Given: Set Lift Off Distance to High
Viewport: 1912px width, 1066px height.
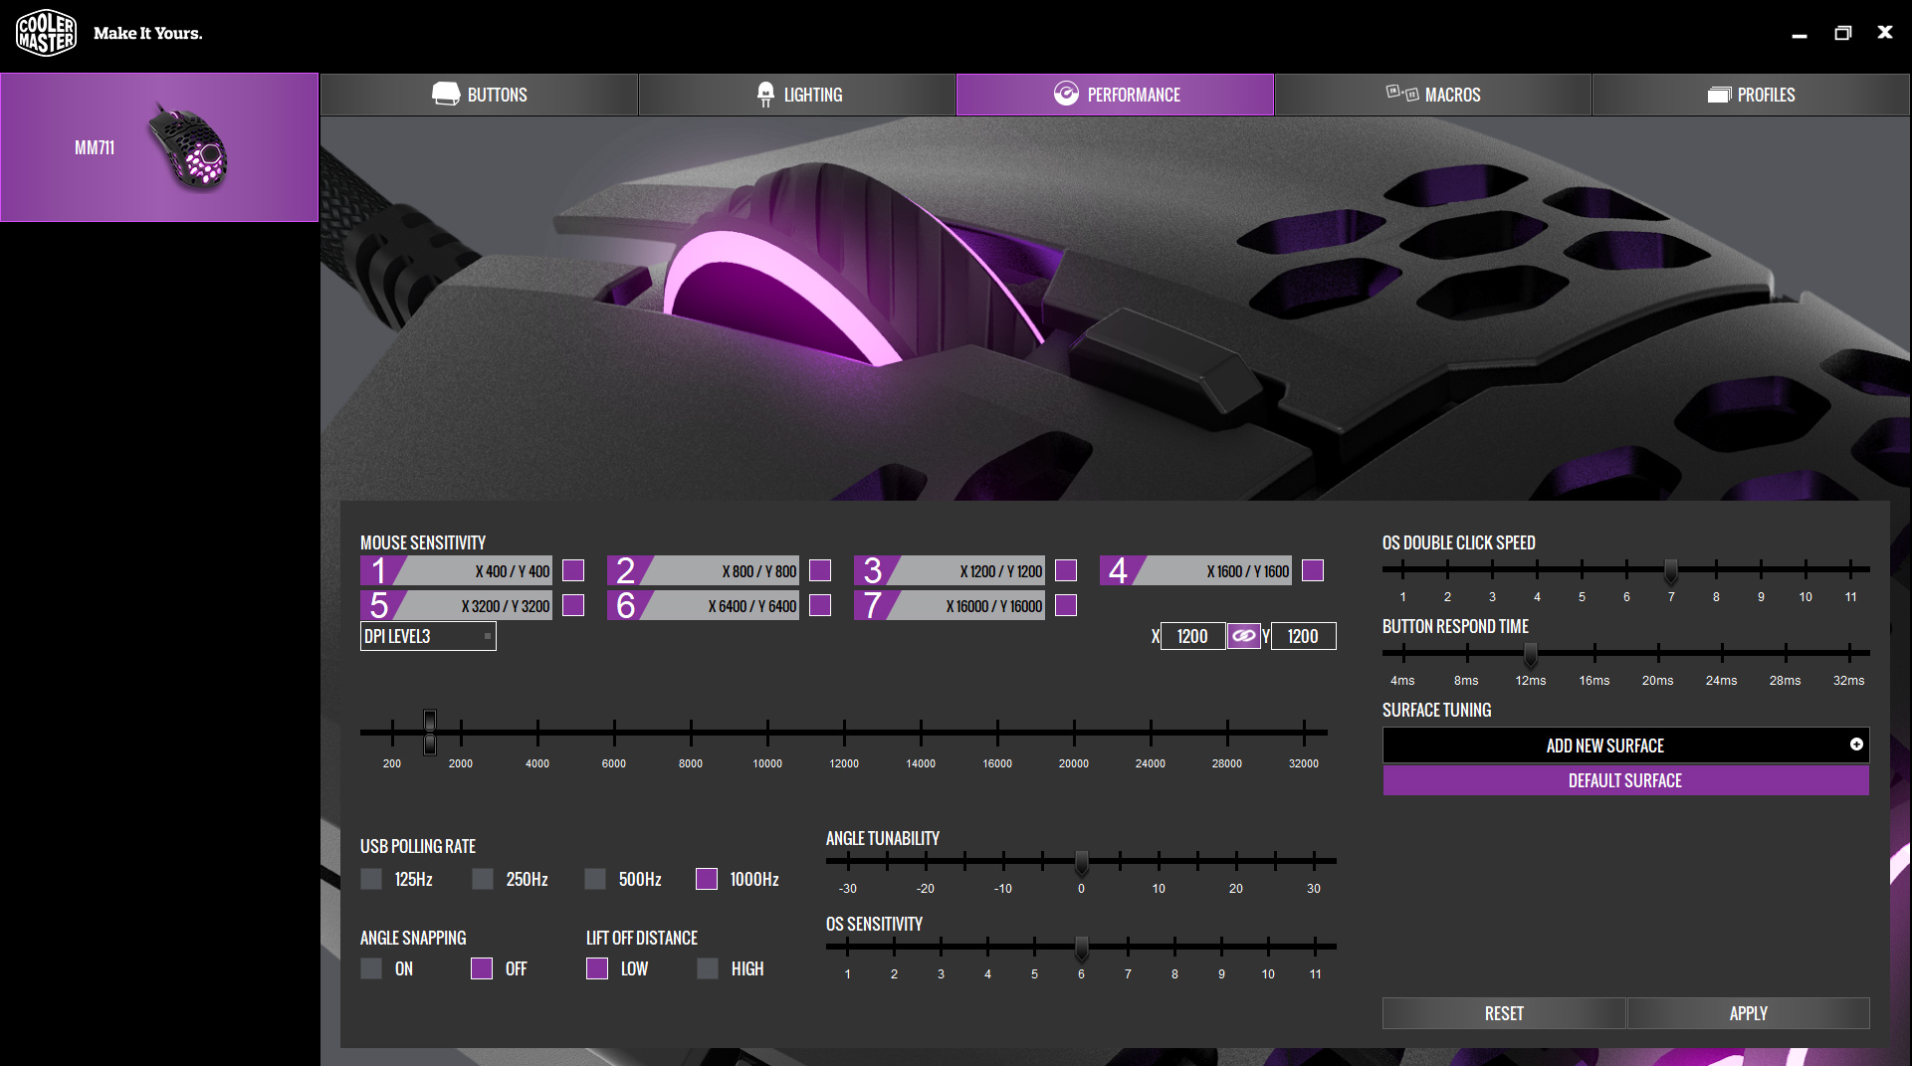Looking at the screenshot, I should tap(708, 968).
